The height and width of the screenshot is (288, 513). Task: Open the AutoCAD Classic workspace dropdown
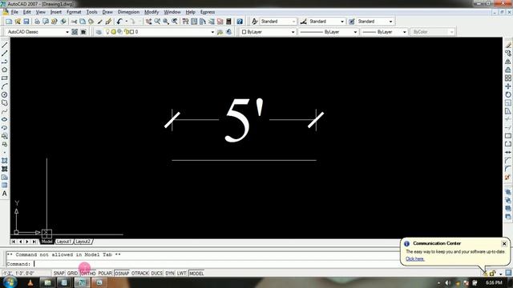click(67, 32)
